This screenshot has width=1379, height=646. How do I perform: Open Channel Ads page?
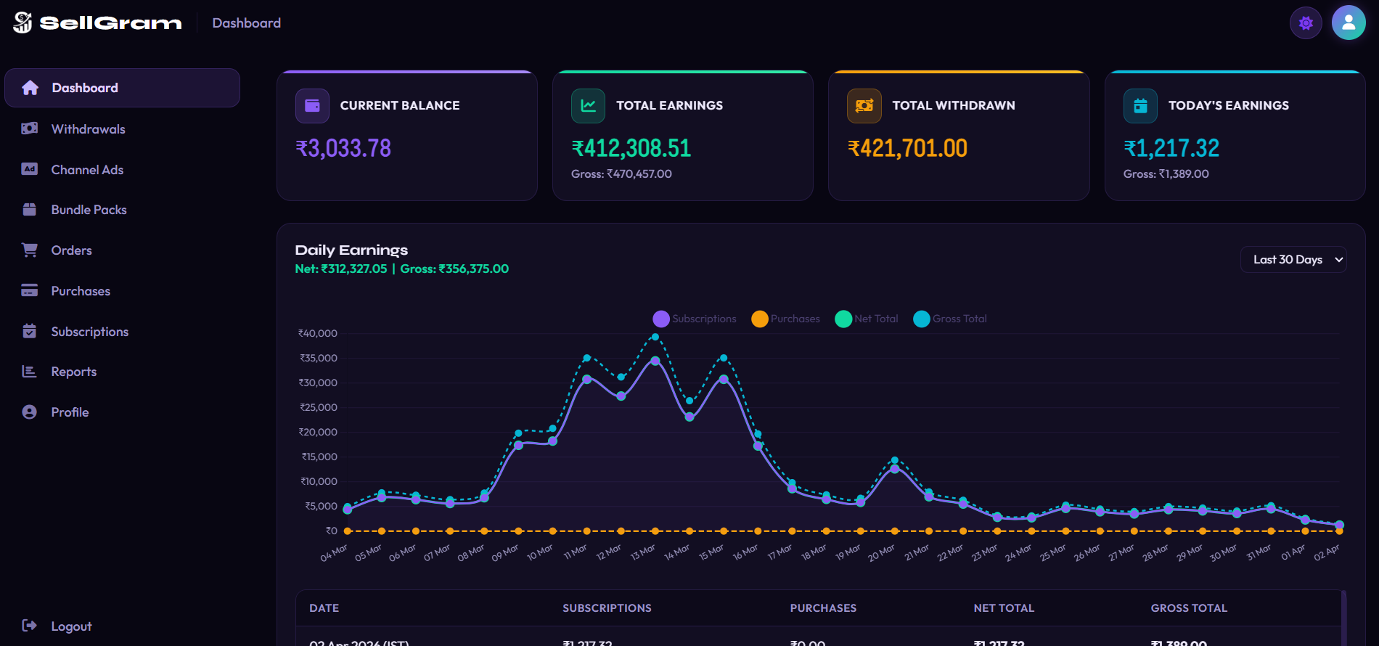click(87, 170)
